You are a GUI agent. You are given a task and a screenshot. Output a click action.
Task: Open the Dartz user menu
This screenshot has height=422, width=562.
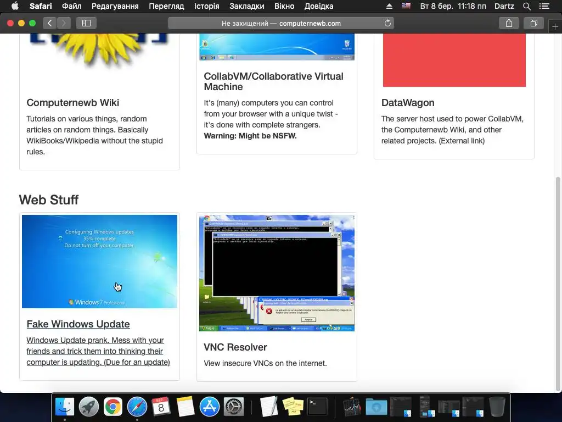504,6
